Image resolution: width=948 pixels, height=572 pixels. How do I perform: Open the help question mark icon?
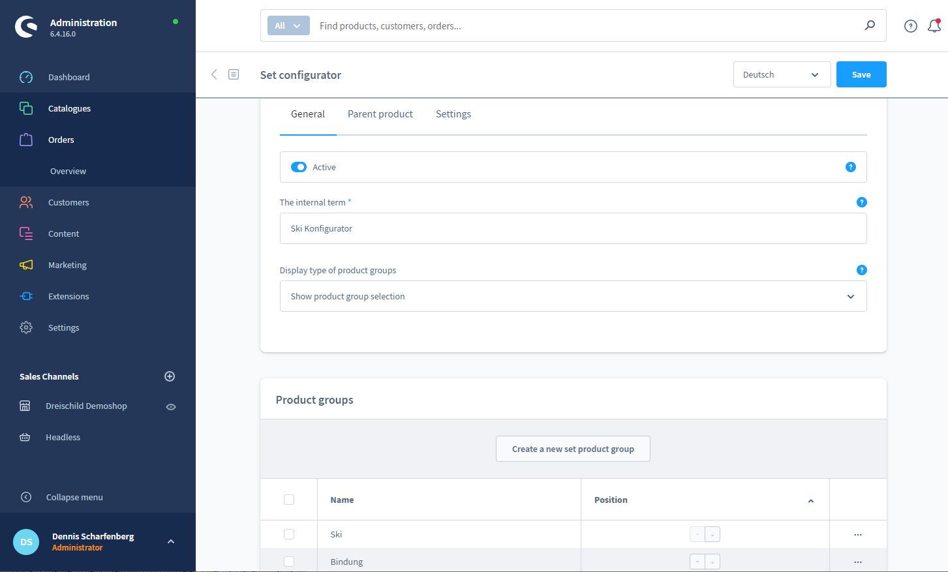pyautogui.click(x=911, y=26)
